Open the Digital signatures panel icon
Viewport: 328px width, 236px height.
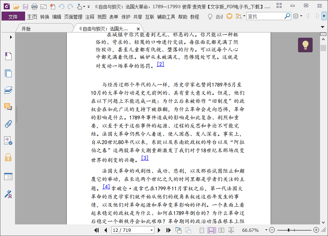click(8, 141)
